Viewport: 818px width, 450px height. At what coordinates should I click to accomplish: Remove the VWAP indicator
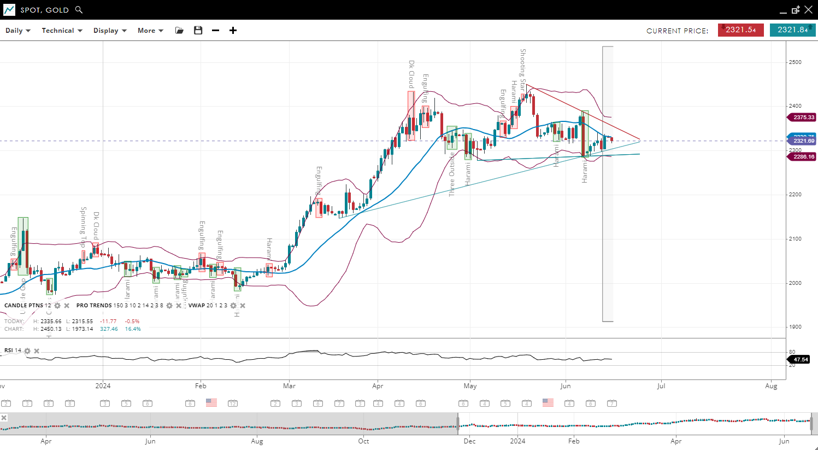click(x=243, y=306)
